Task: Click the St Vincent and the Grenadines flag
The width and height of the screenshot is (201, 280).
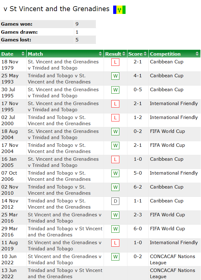Action: click(119, 10)
